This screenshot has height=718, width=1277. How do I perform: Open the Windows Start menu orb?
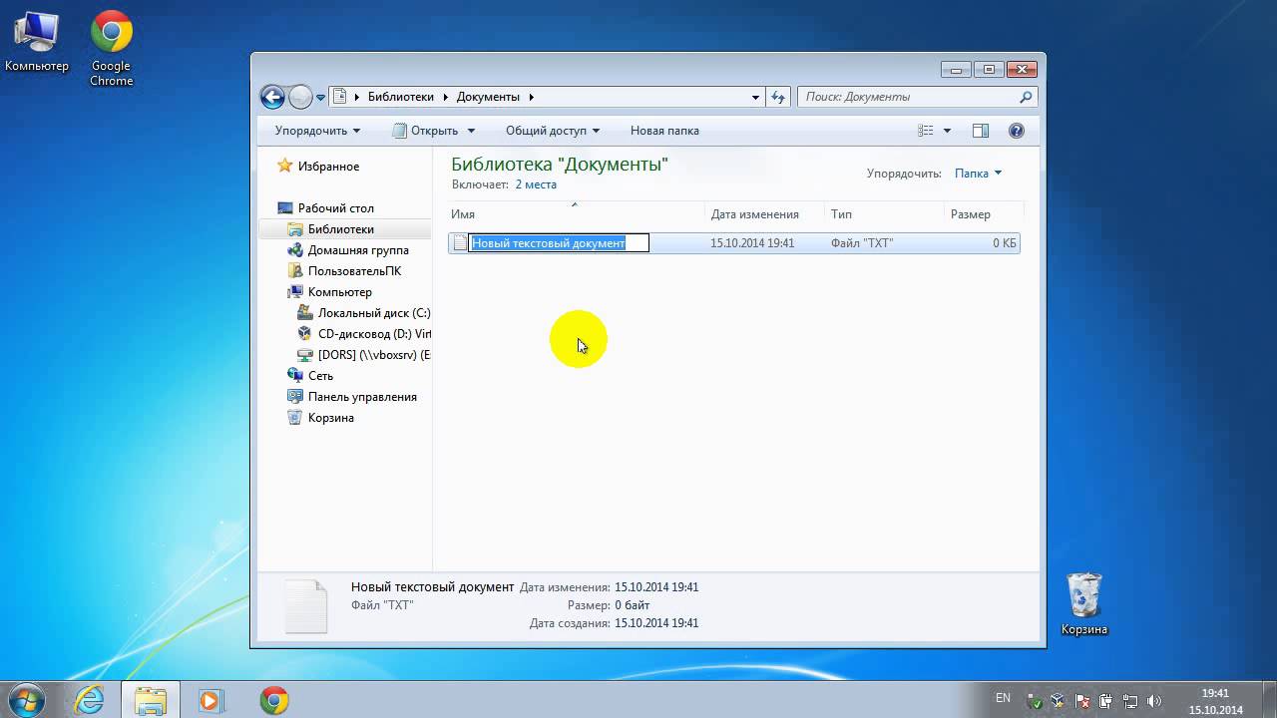click(27, 700)
